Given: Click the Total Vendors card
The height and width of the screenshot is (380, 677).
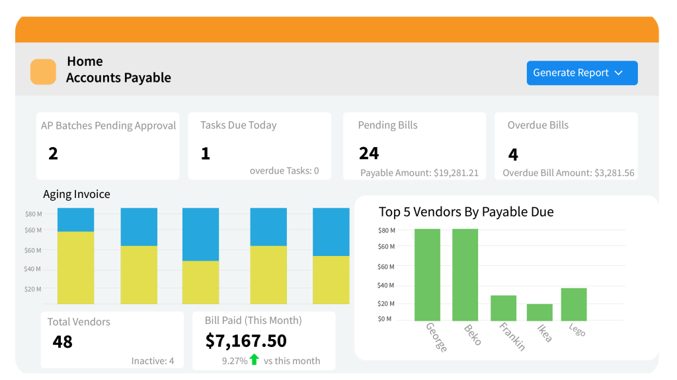Looking at the screenshot, I should (x=112, y=339).
